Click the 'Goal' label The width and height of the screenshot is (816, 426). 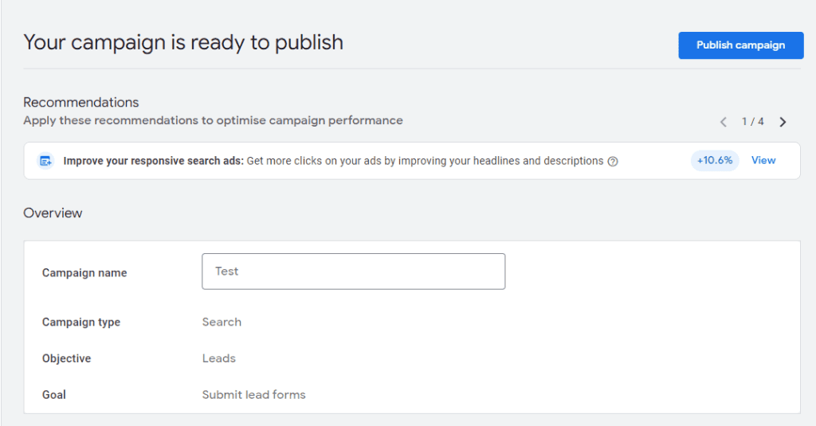tap(54, 395)
